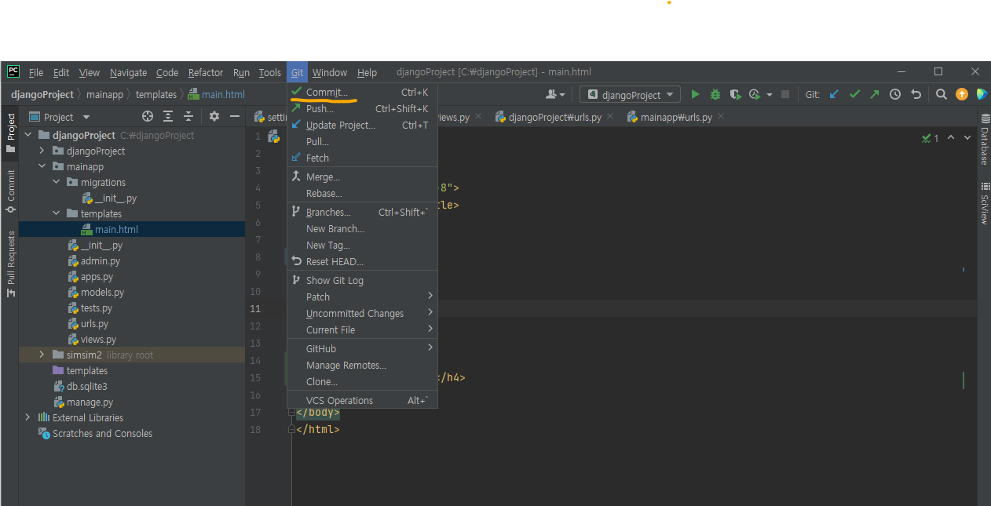
Task: Click the colorful toolbox icon at toolbar end
Action: 982,94
